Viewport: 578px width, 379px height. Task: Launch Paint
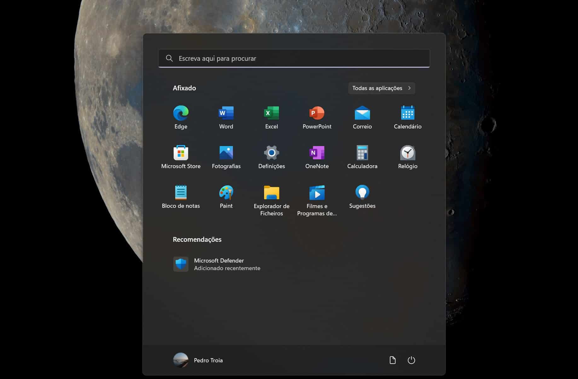[226, 193]
